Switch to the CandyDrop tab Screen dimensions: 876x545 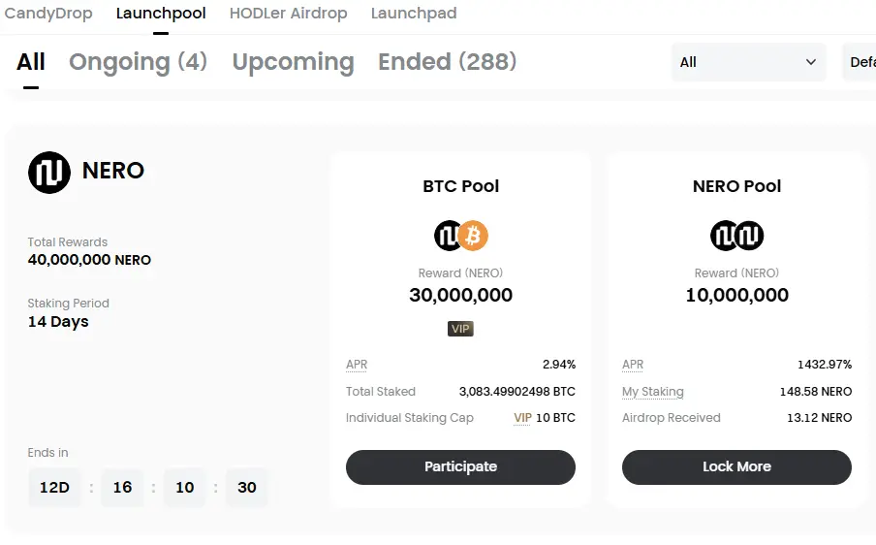click(48, 13)
